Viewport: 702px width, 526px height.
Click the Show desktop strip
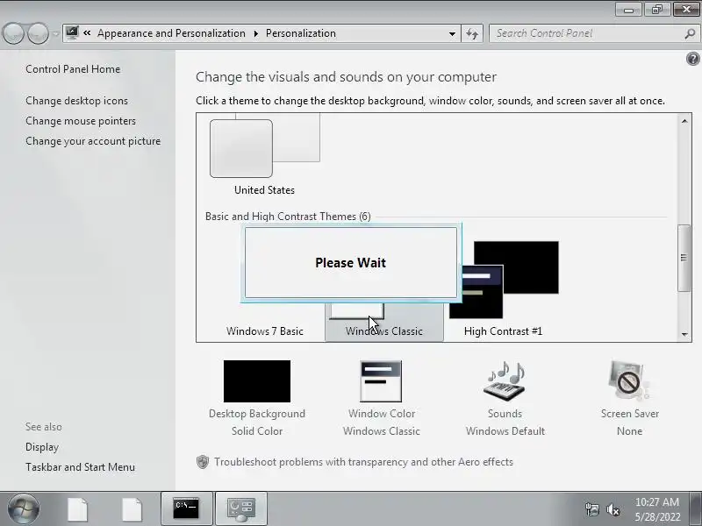697,508
